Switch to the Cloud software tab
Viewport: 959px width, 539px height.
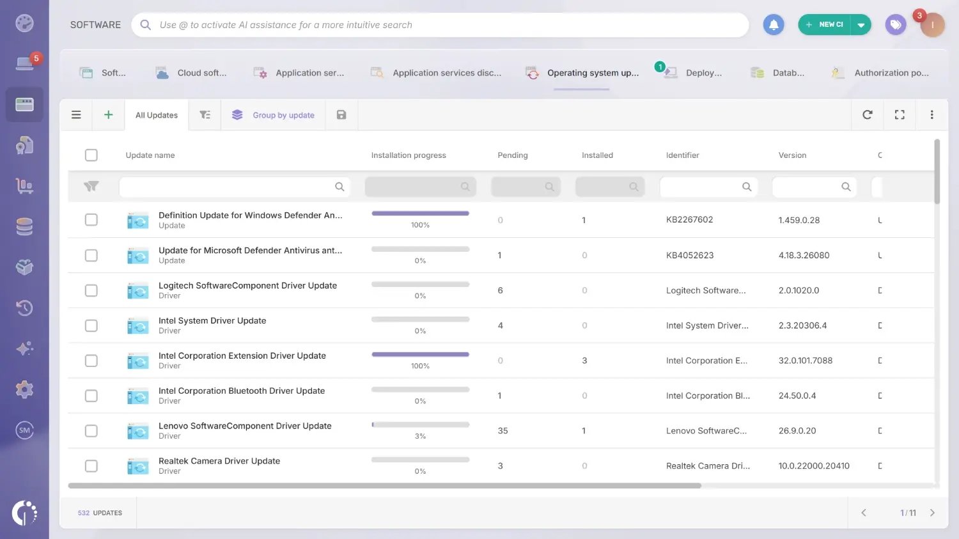pos(191,73)
